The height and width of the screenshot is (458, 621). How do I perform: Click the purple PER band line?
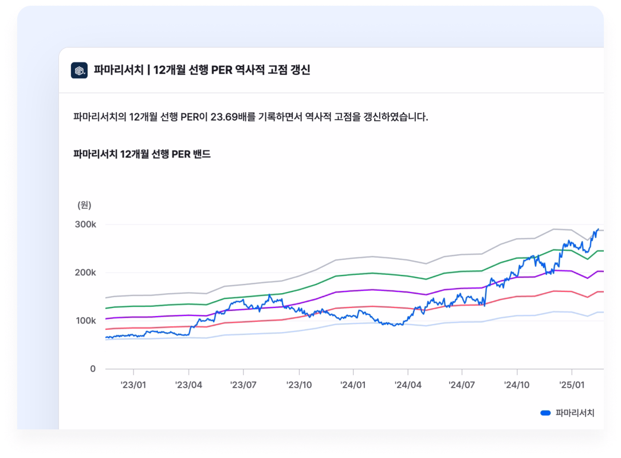372,290
